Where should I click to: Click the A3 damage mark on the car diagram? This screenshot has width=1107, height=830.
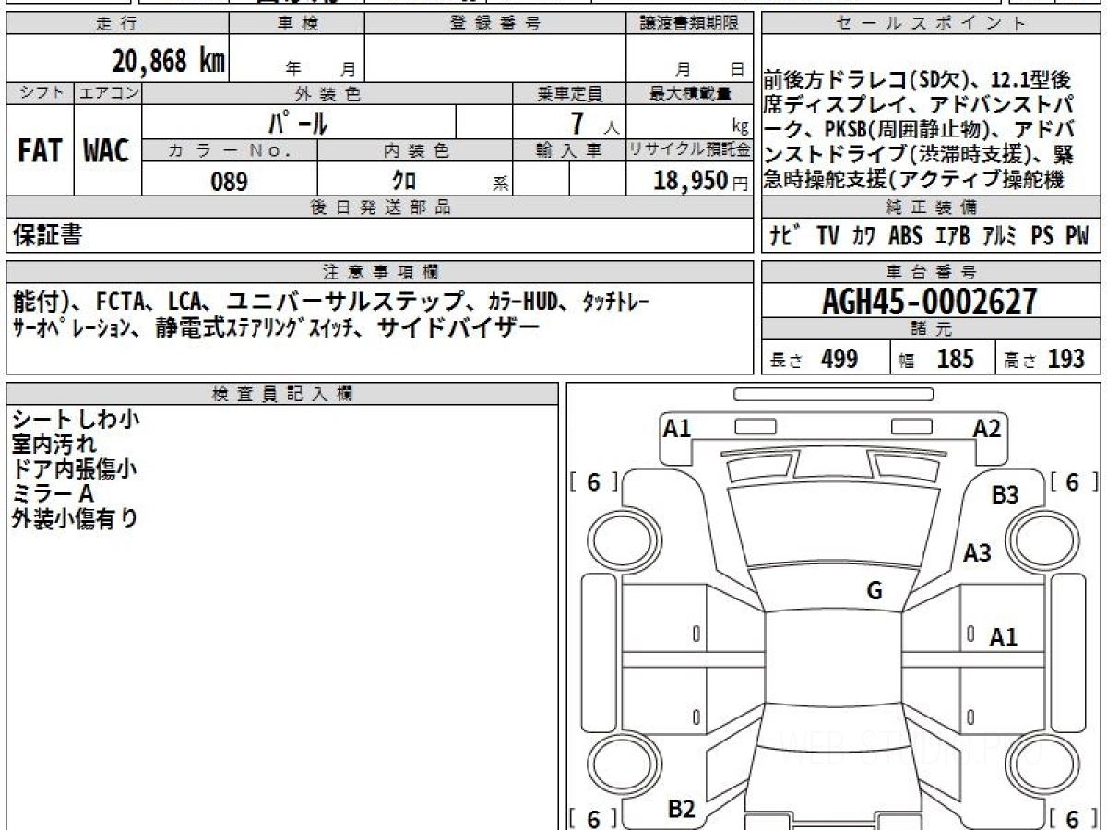click(x=977, y=552)
